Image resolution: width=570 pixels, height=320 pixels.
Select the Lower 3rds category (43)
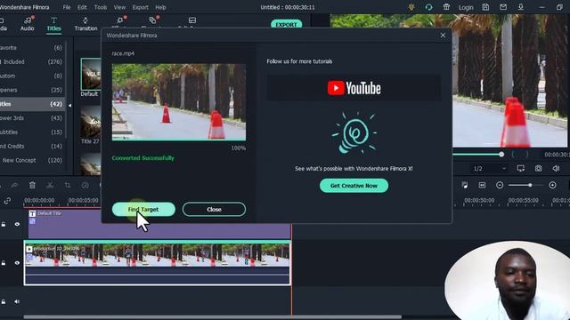pos(32,118)
